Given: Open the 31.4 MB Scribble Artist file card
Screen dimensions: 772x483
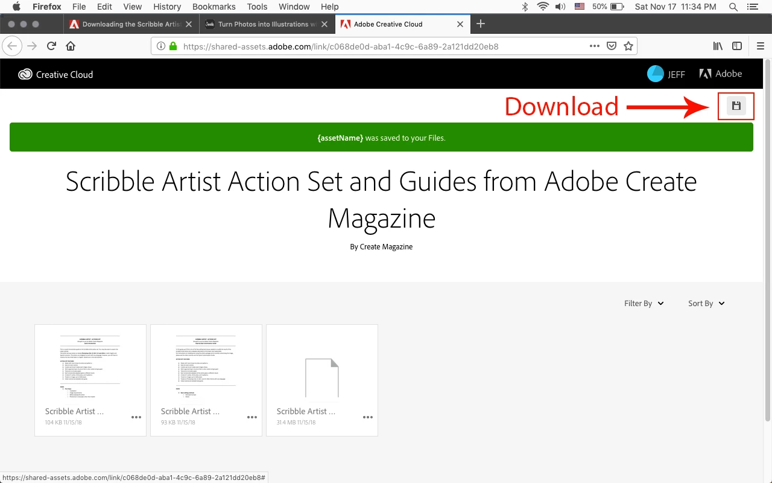Looking at the screenshot, I should (x=322, y=380).
